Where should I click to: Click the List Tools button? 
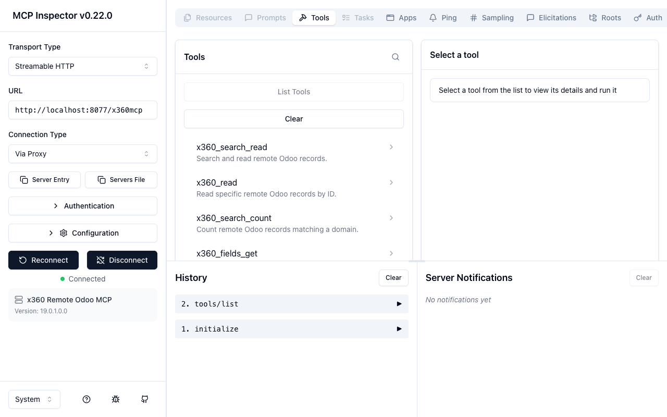pyautogui.click(x=294, y=92)
